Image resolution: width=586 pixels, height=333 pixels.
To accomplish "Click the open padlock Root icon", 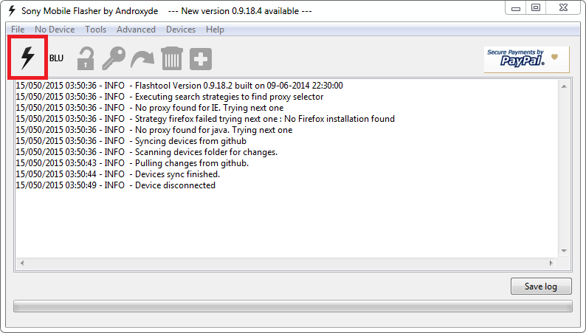I will (x=86, y=58).
